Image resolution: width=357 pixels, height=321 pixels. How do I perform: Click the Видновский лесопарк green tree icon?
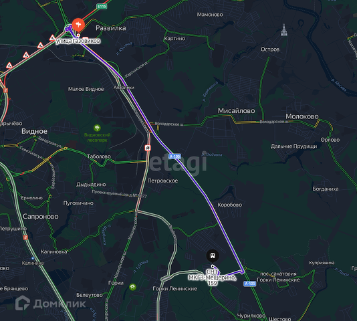[x=97, y=128]
